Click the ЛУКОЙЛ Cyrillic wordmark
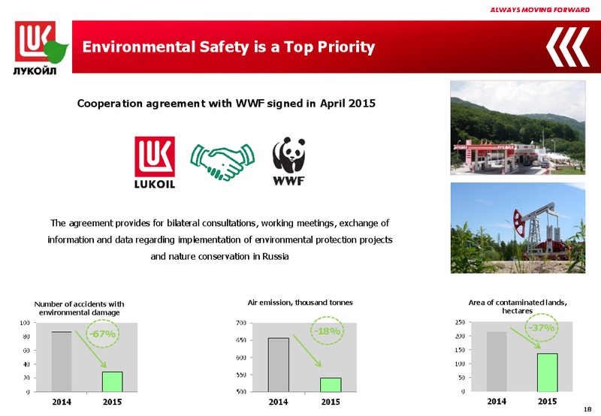Image resolution: width=601 pixels, height=416 pixels. [x=35, y=71]
